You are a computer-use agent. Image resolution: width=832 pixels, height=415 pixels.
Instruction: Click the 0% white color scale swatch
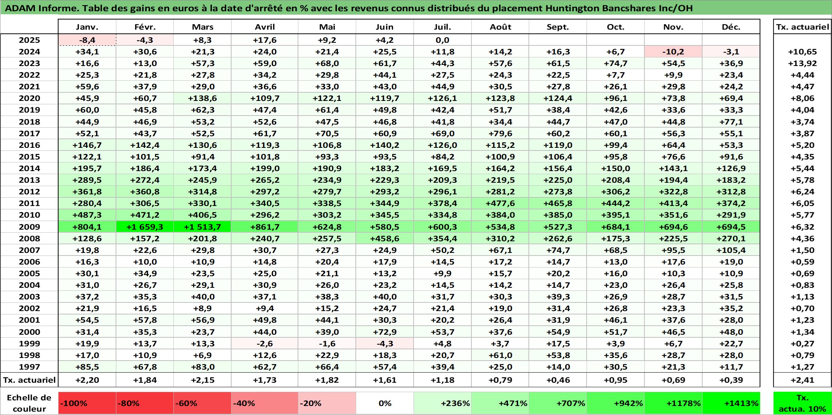(x=385, y=403)
